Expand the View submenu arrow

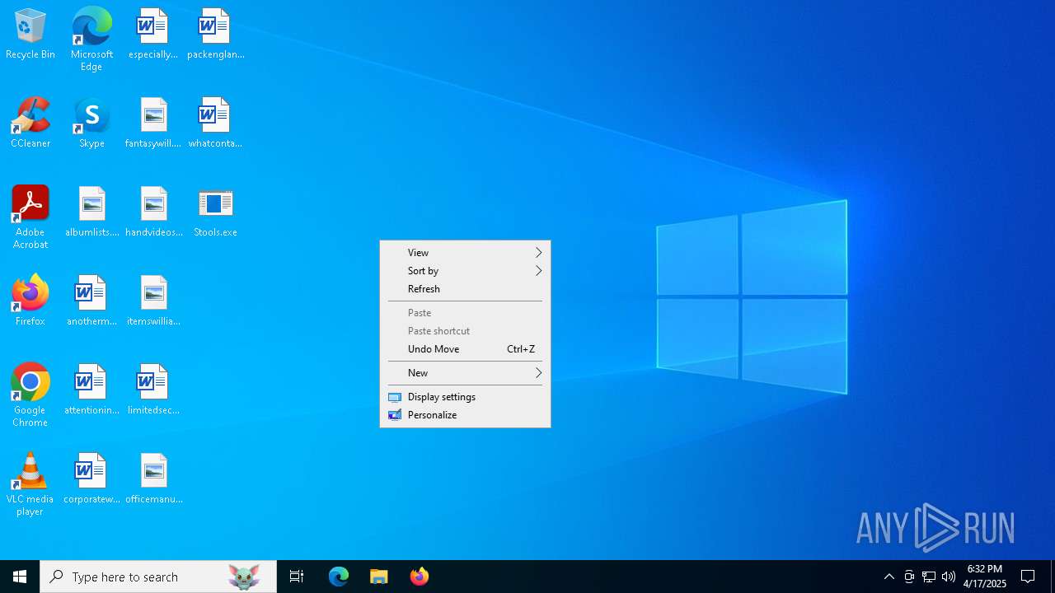pyautogui.click(x=538, y=253)
